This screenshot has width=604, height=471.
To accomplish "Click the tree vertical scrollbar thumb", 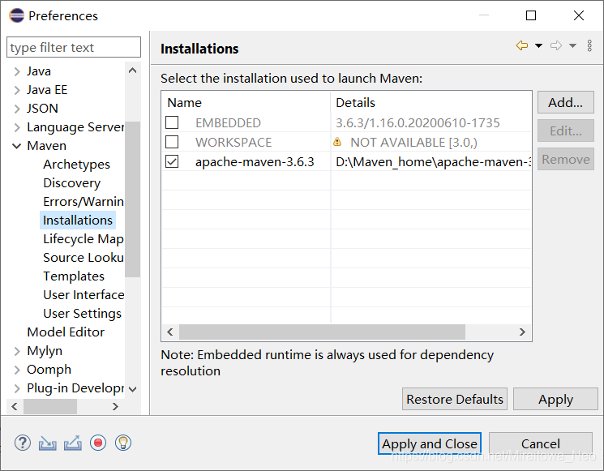I will 132,199.
